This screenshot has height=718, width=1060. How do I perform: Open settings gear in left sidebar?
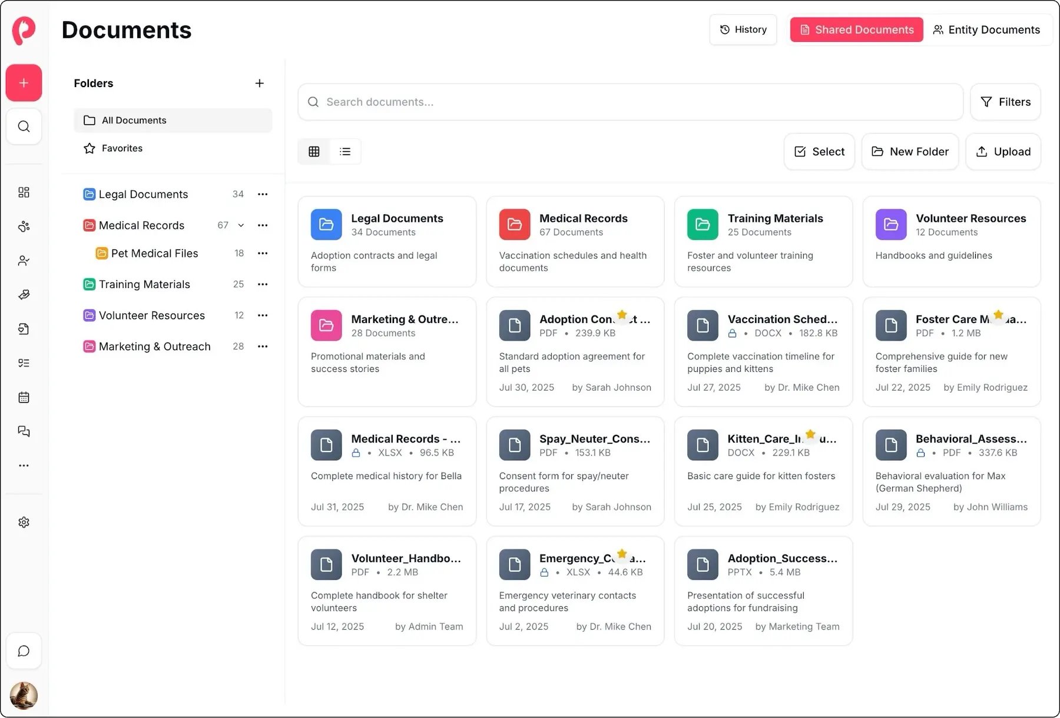24,523
